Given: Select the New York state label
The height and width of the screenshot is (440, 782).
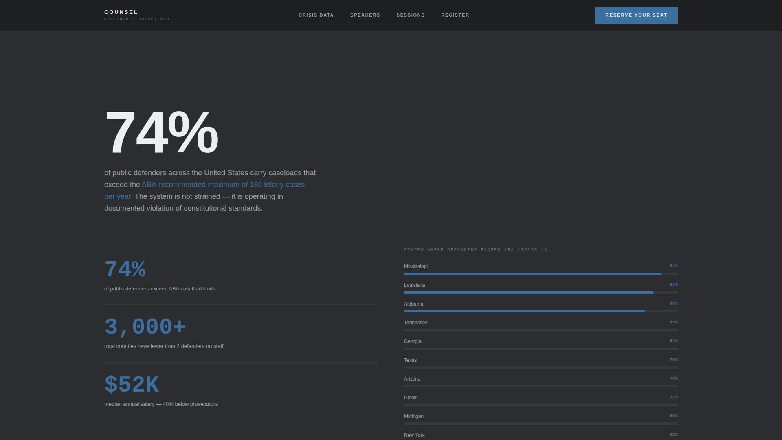Looking at the screenshot, I should point(414,435).
